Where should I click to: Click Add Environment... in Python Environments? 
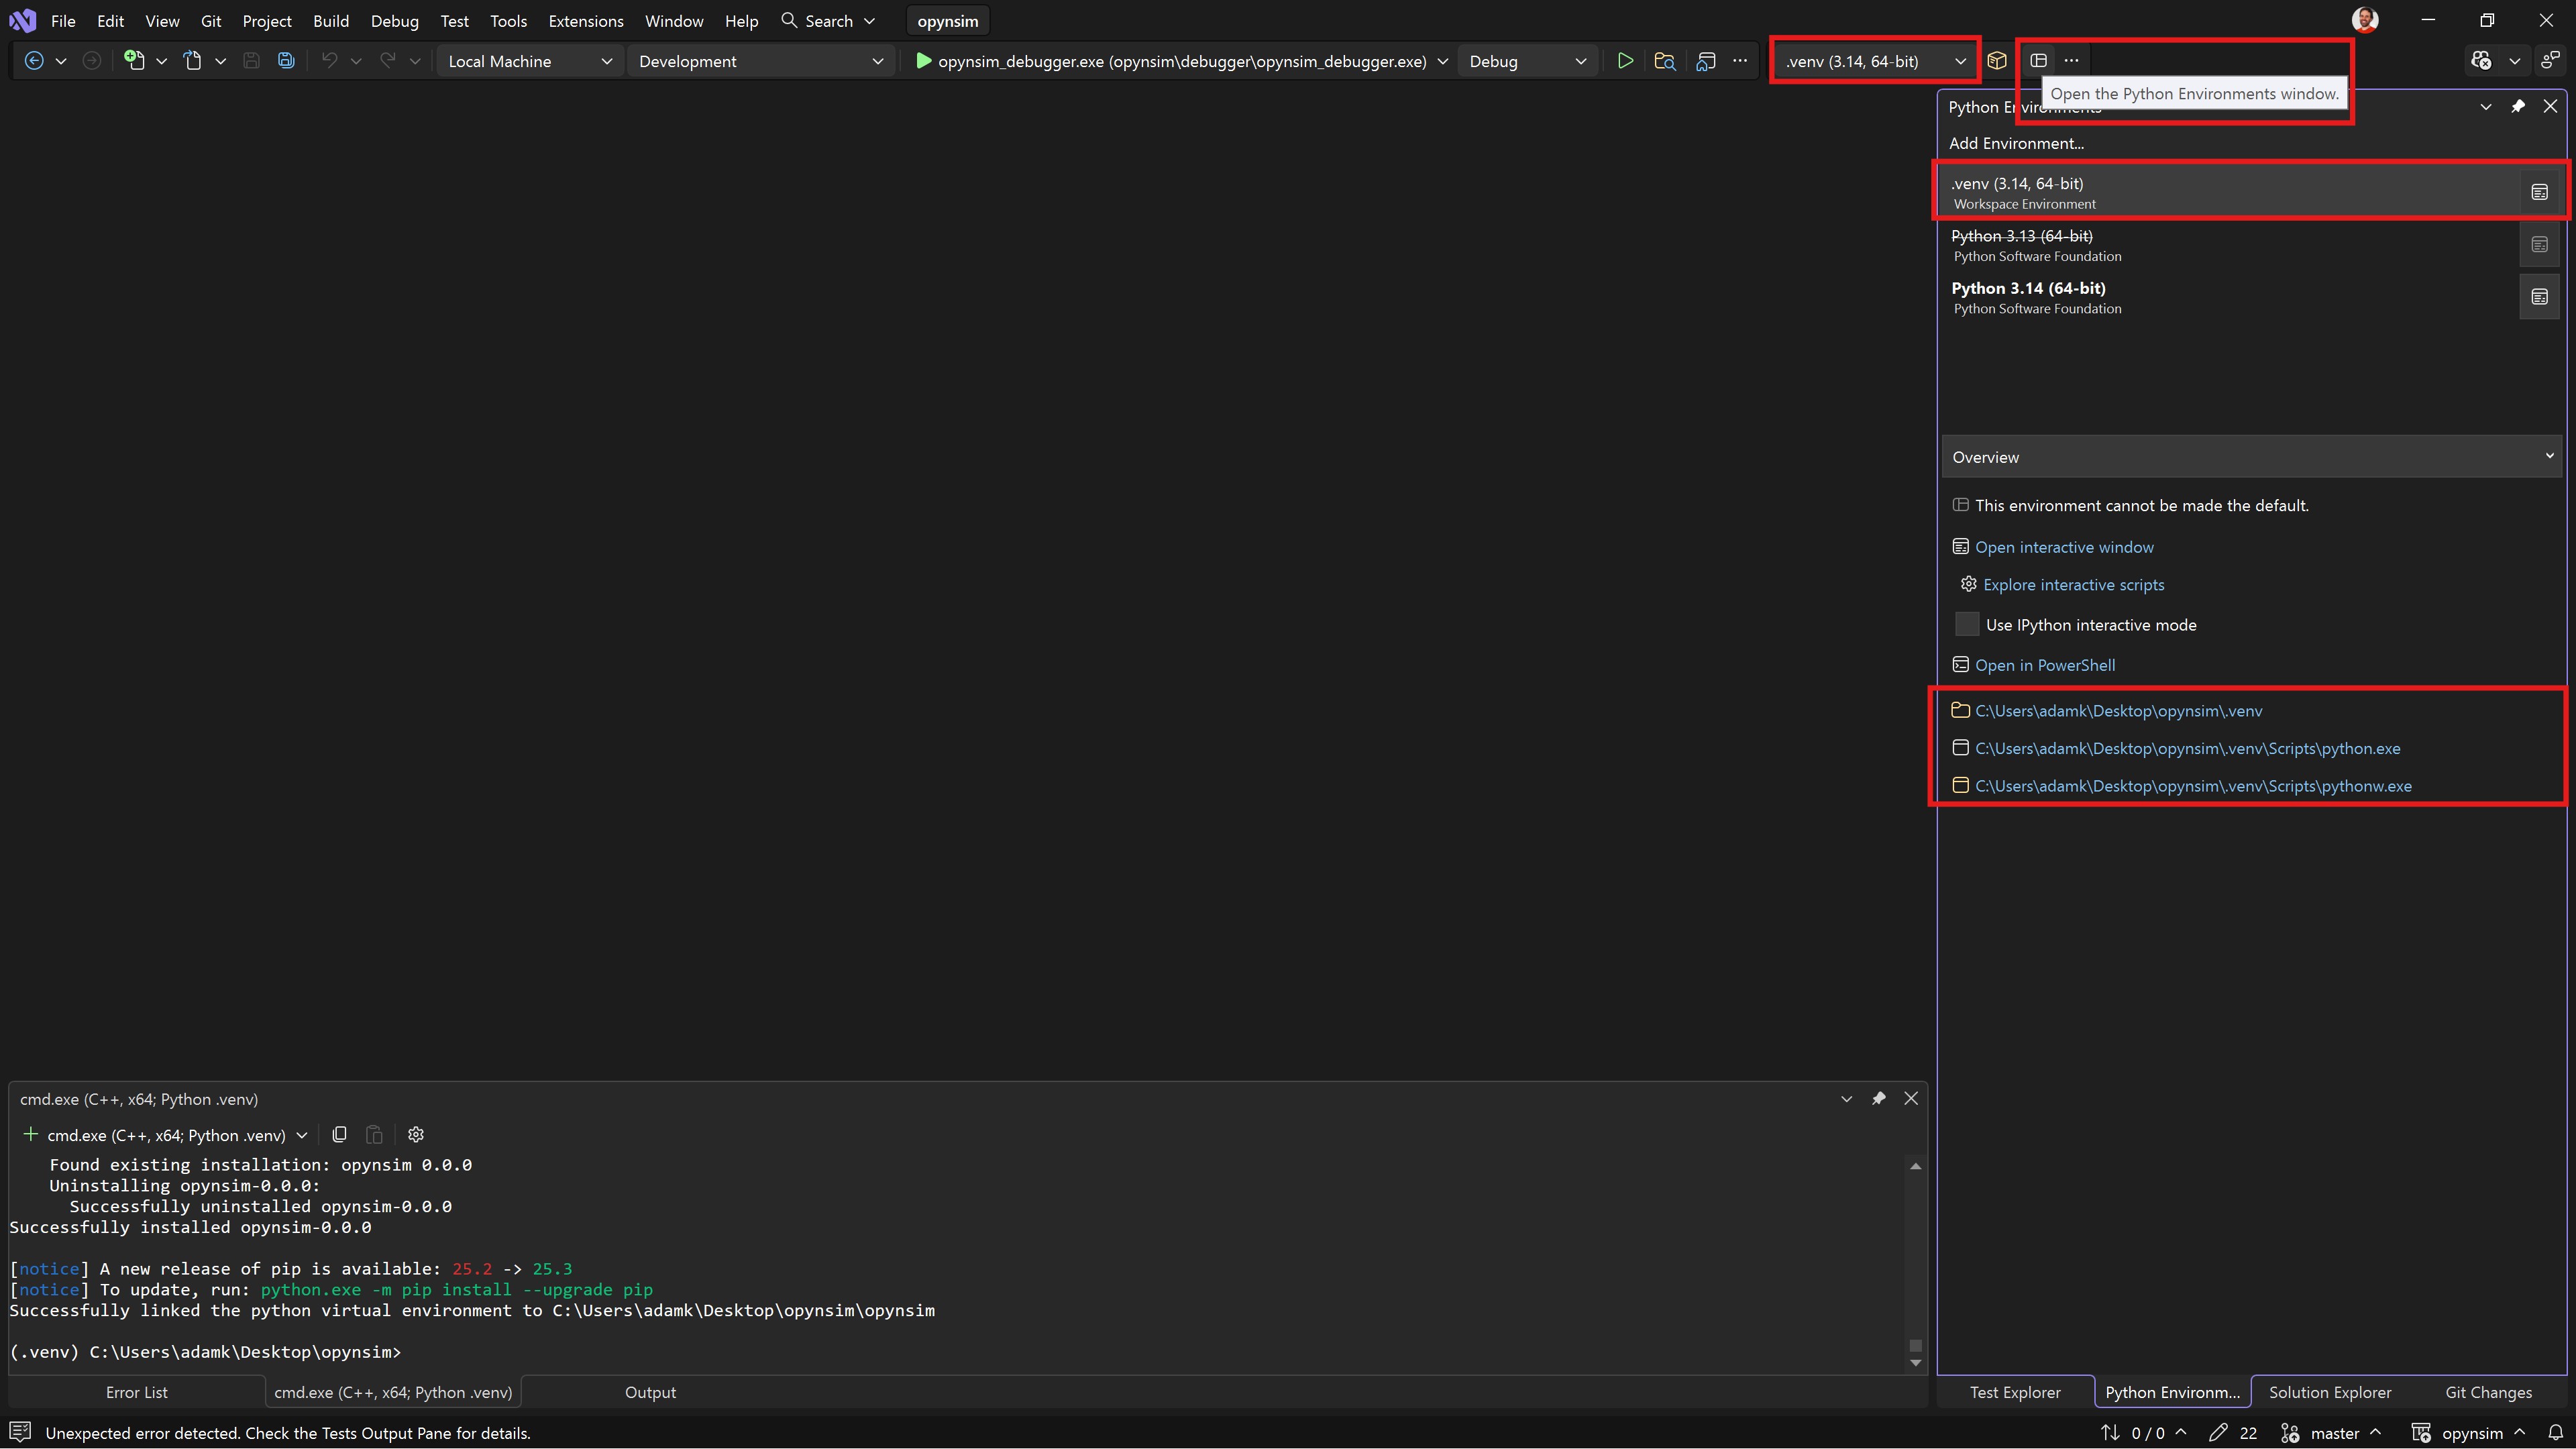point(2016,143)
